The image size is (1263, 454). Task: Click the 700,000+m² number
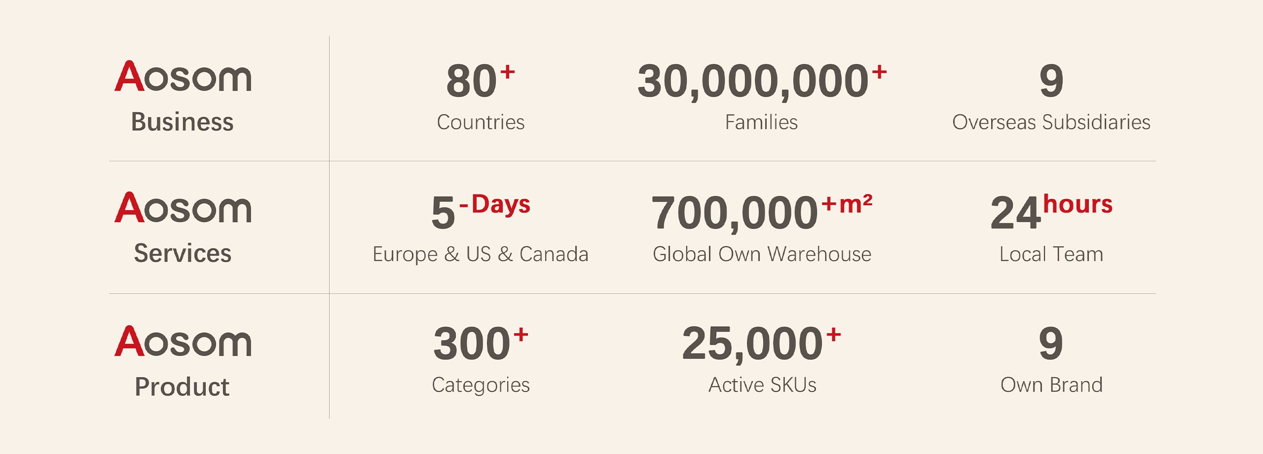pos(762,213)
